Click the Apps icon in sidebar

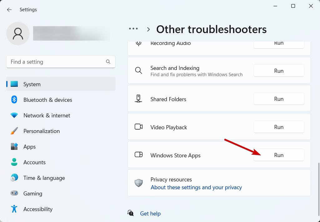point(14,146)
